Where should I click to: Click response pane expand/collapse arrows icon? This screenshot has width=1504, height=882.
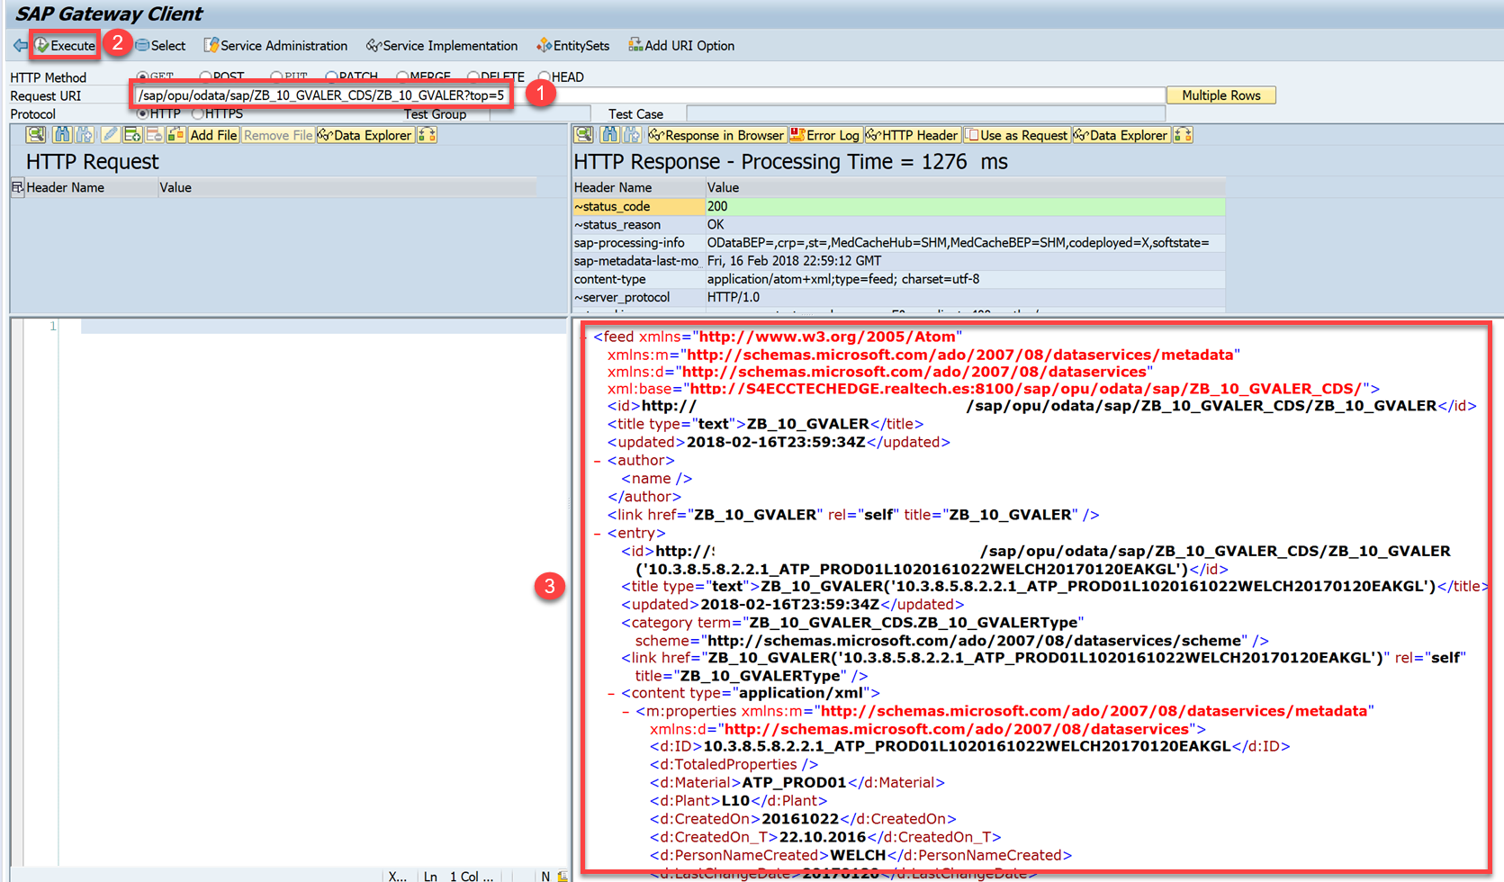pos(1184,135)
